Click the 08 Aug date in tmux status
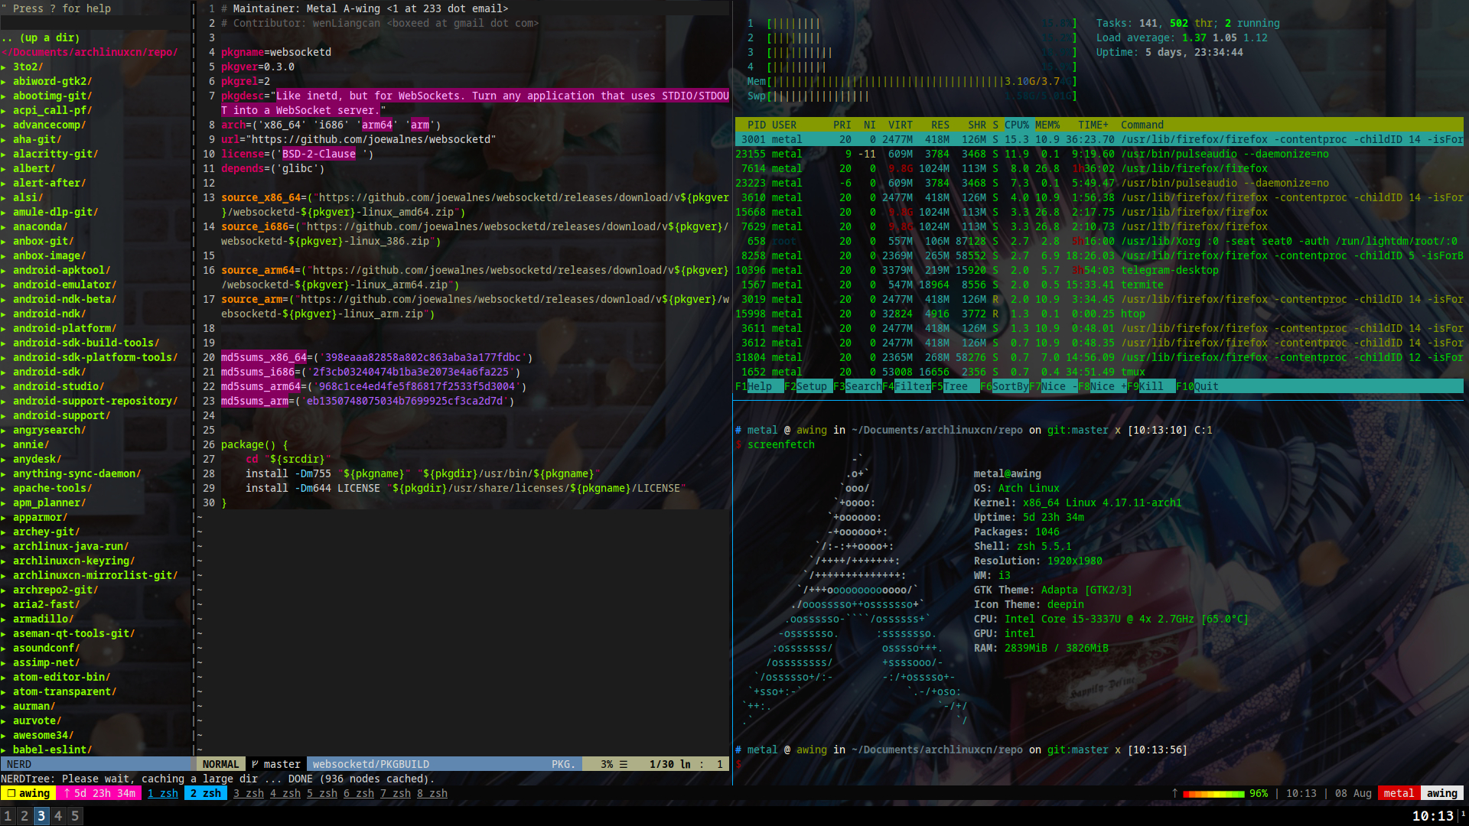Viewport: 1469px width, 826px height. [1353, 794]
